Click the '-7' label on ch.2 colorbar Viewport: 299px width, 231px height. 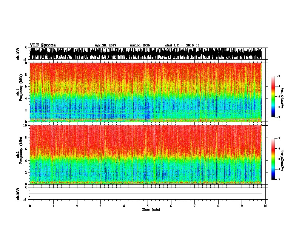click(x=279, y=180)
